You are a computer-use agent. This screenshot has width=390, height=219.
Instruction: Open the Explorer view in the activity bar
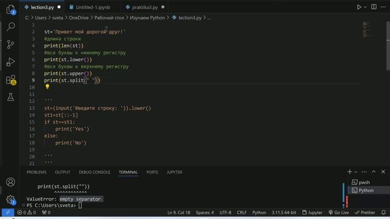10,10
